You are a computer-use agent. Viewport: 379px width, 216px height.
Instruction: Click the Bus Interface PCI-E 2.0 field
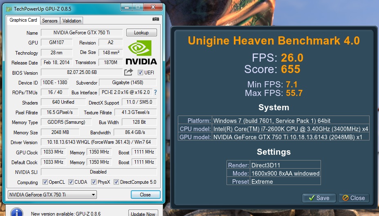[126, 92]
